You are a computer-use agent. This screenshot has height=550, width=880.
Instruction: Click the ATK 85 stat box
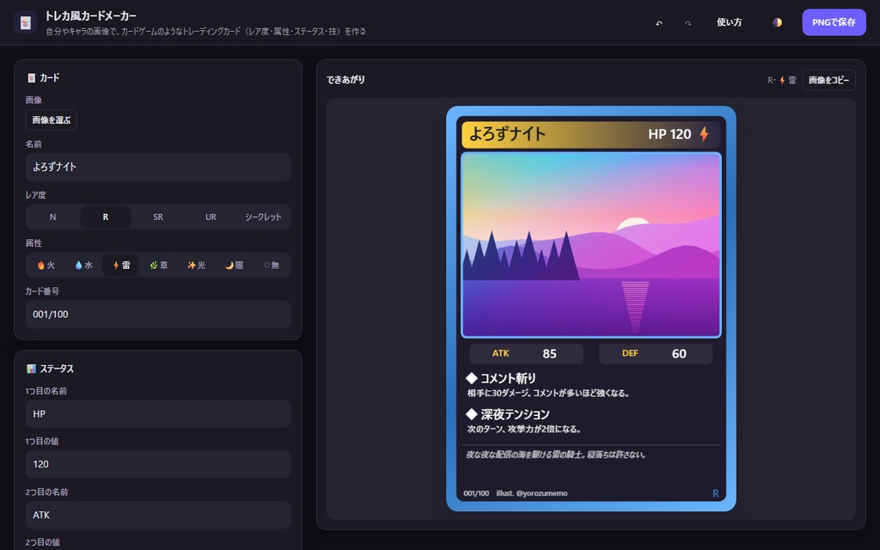(527, 353)
